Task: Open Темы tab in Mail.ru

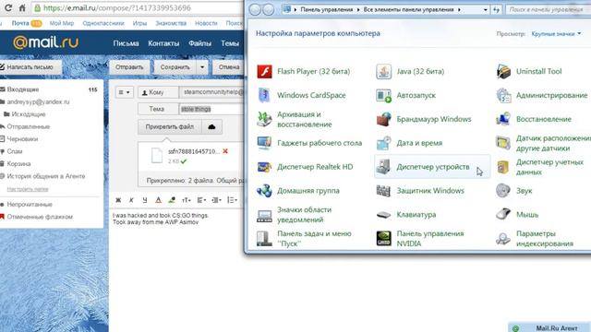Action: (x=230, y=43)
